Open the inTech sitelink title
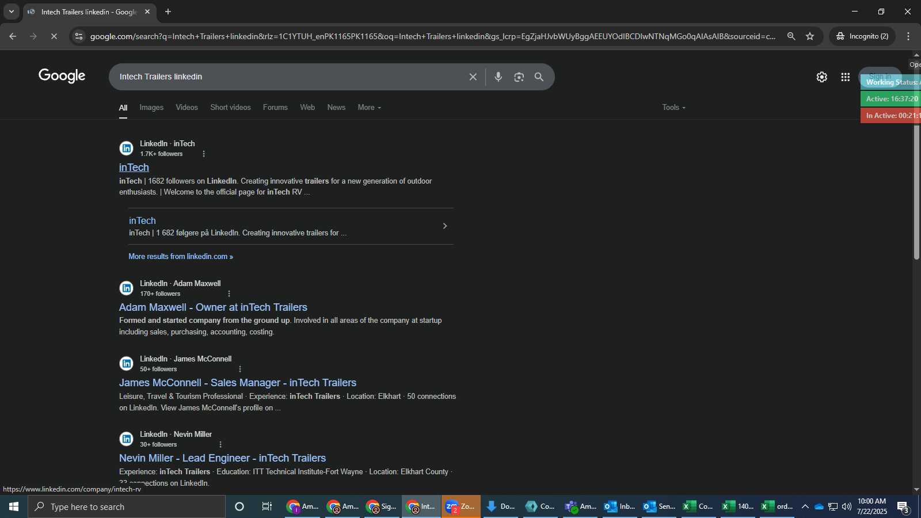 (x=142, y=221)
